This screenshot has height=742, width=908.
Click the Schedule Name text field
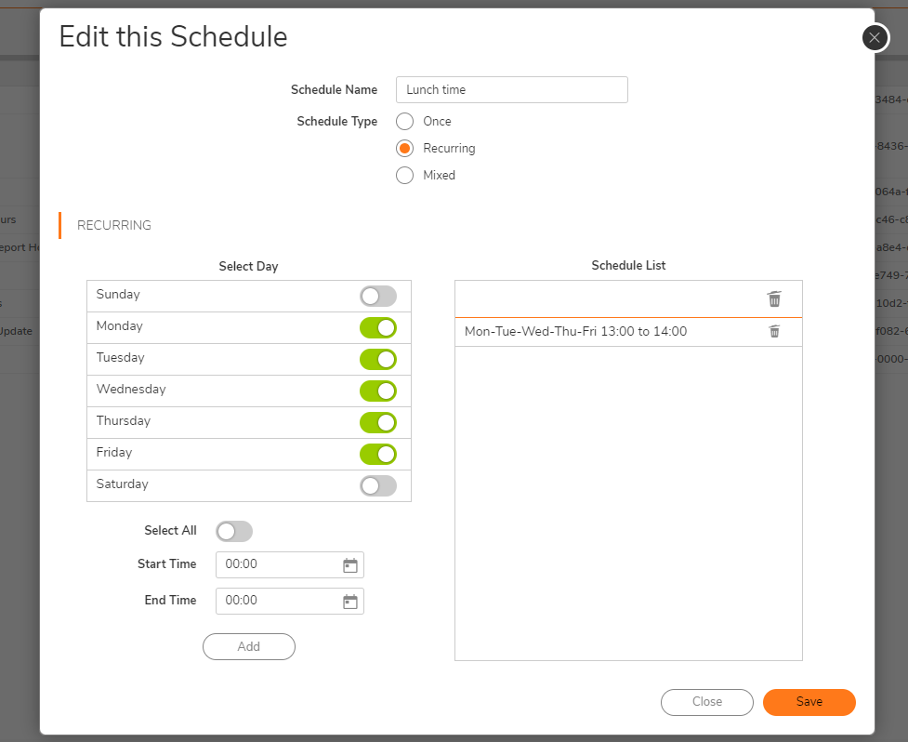(512, 90)
